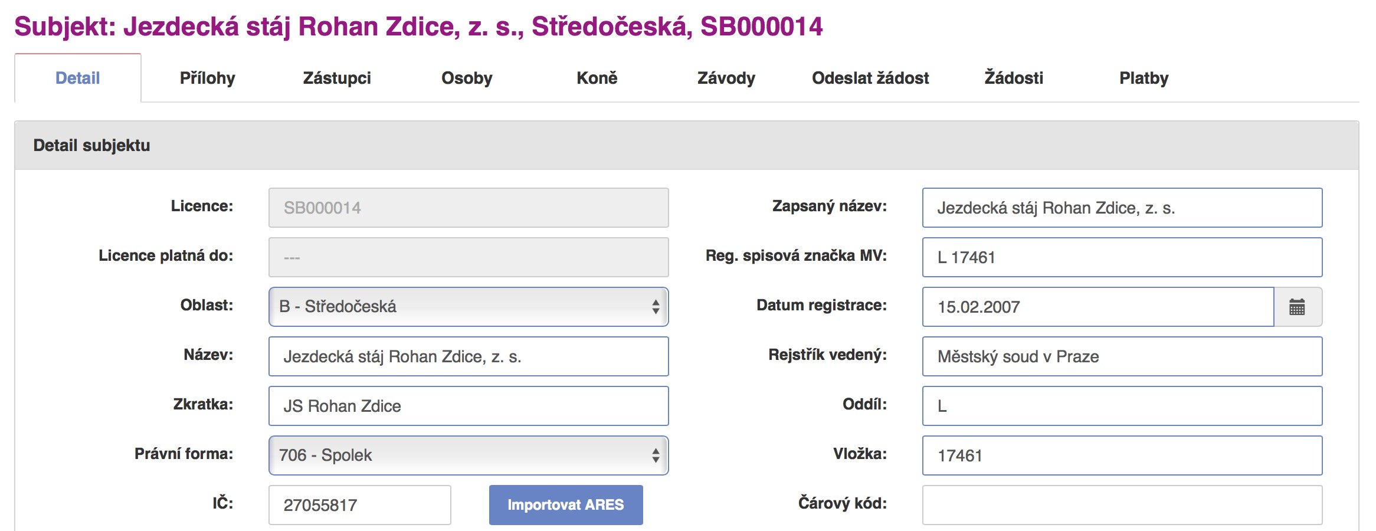Click the Reg. spisová značka MV field
1376x531 pixels.
click(x=1122, y=257)
